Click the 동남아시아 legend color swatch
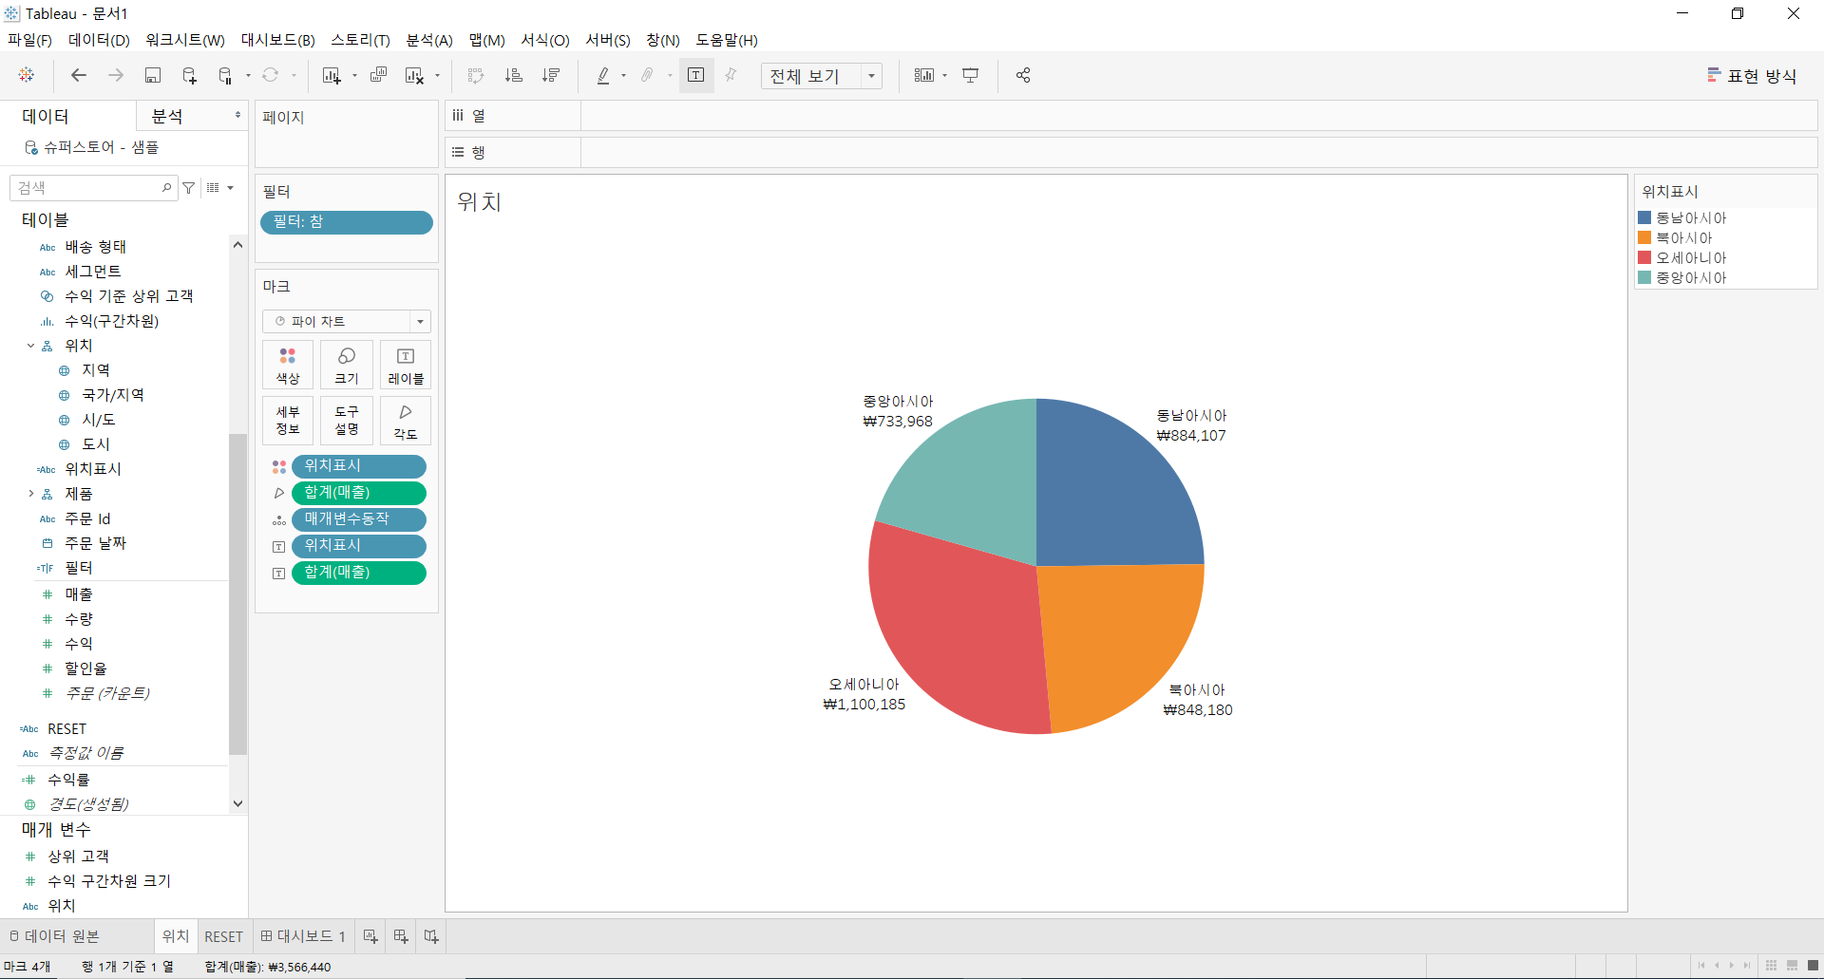Screen dimensions: 1824x979 (x=1644, y=217)
